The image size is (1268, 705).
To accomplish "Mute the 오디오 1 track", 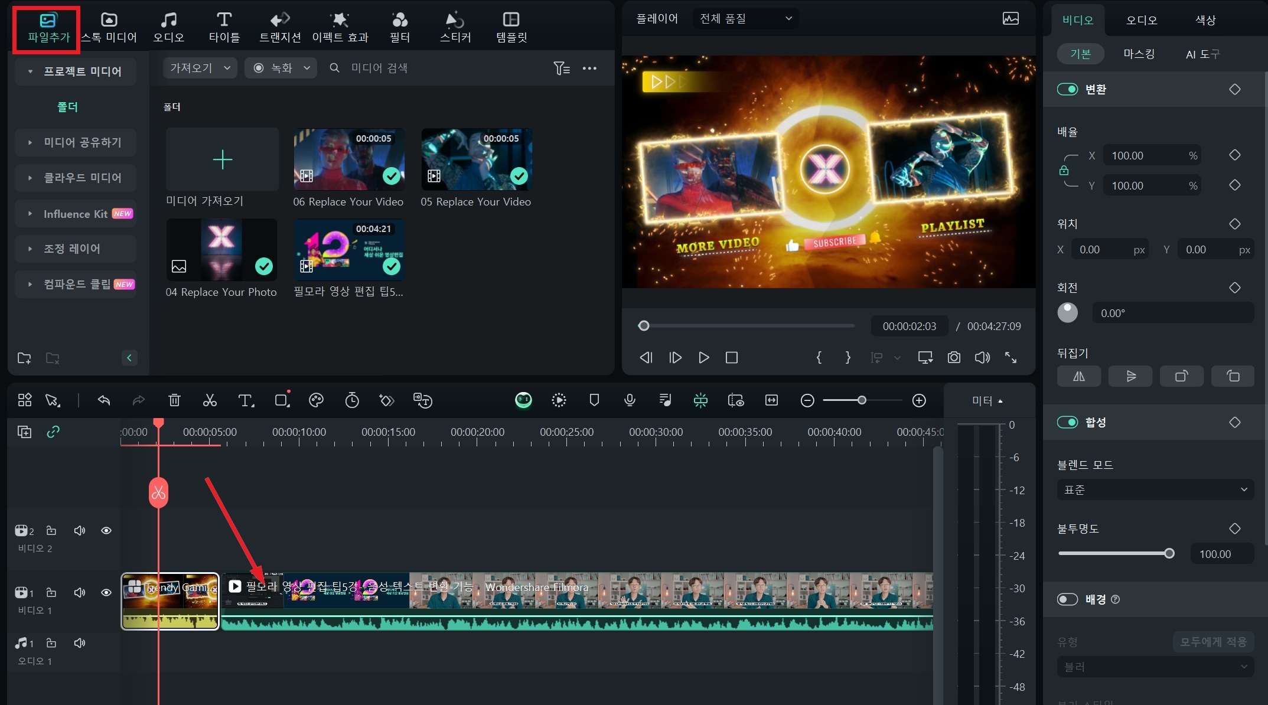I will (x=80, y=642).
